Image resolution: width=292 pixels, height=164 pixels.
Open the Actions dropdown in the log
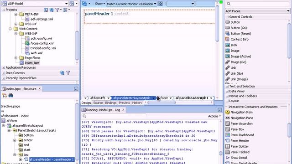tap(214, 116)
